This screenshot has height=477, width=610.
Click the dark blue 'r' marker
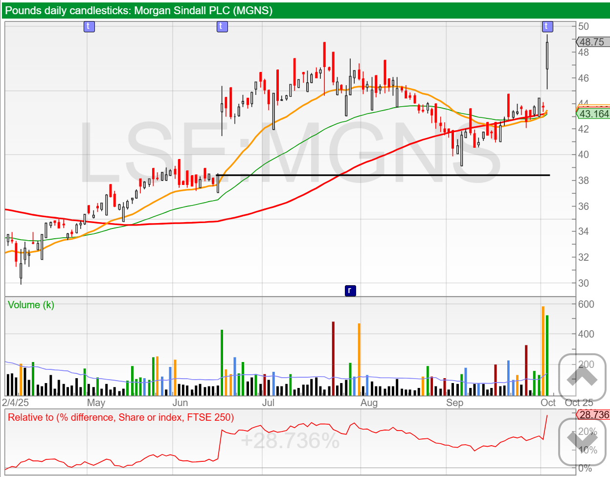(x=350, y=291)
